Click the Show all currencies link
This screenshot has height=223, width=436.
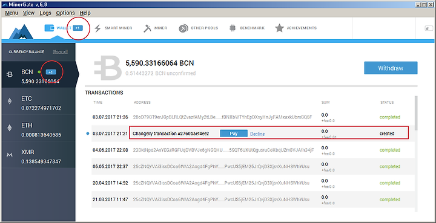[x=61, y=51]
